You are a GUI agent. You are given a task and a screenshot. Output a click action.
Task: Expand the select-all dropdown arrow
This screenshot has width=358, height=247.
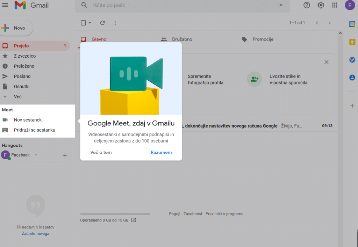coord(90,23)
